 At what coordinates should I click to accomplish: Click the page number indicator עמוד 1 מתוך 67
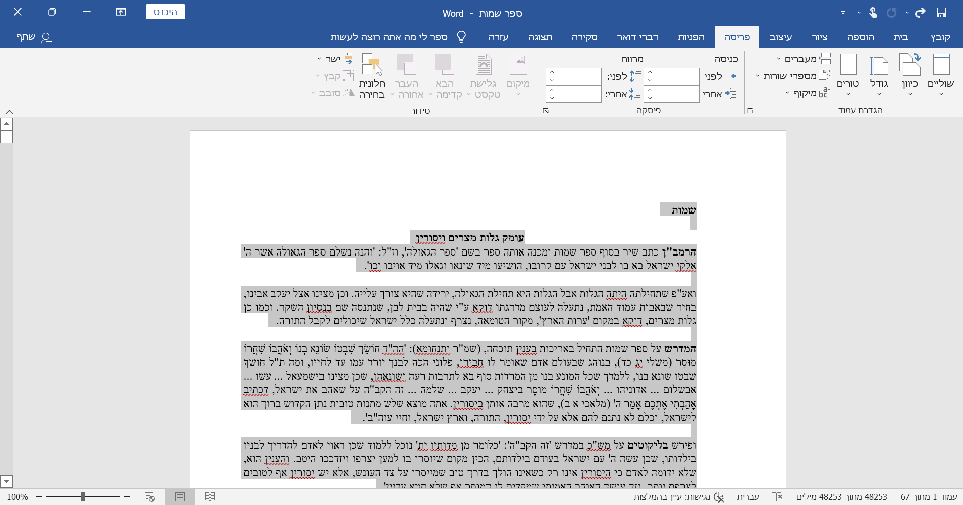[x=929, y=497]
